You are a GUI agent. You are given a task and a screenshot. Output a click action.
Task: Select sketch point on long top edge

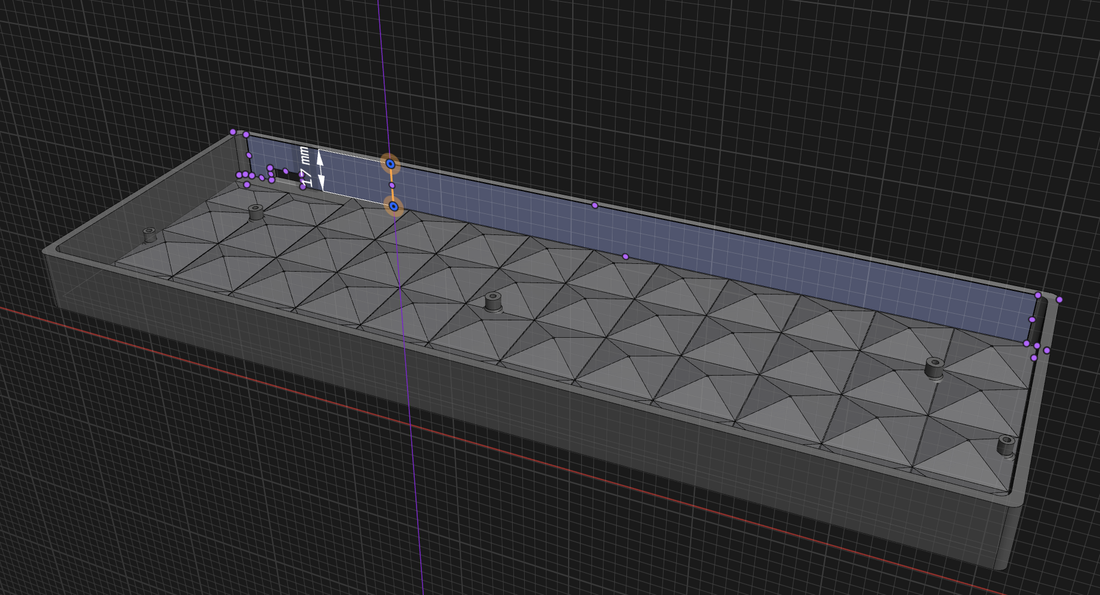594,205
